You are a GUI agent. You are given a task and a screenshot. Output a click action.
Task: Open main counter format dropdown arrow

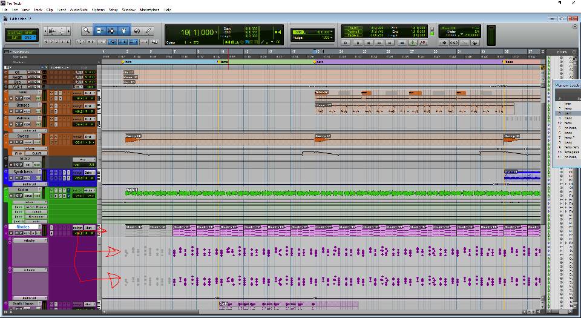(x=217, y=32)
